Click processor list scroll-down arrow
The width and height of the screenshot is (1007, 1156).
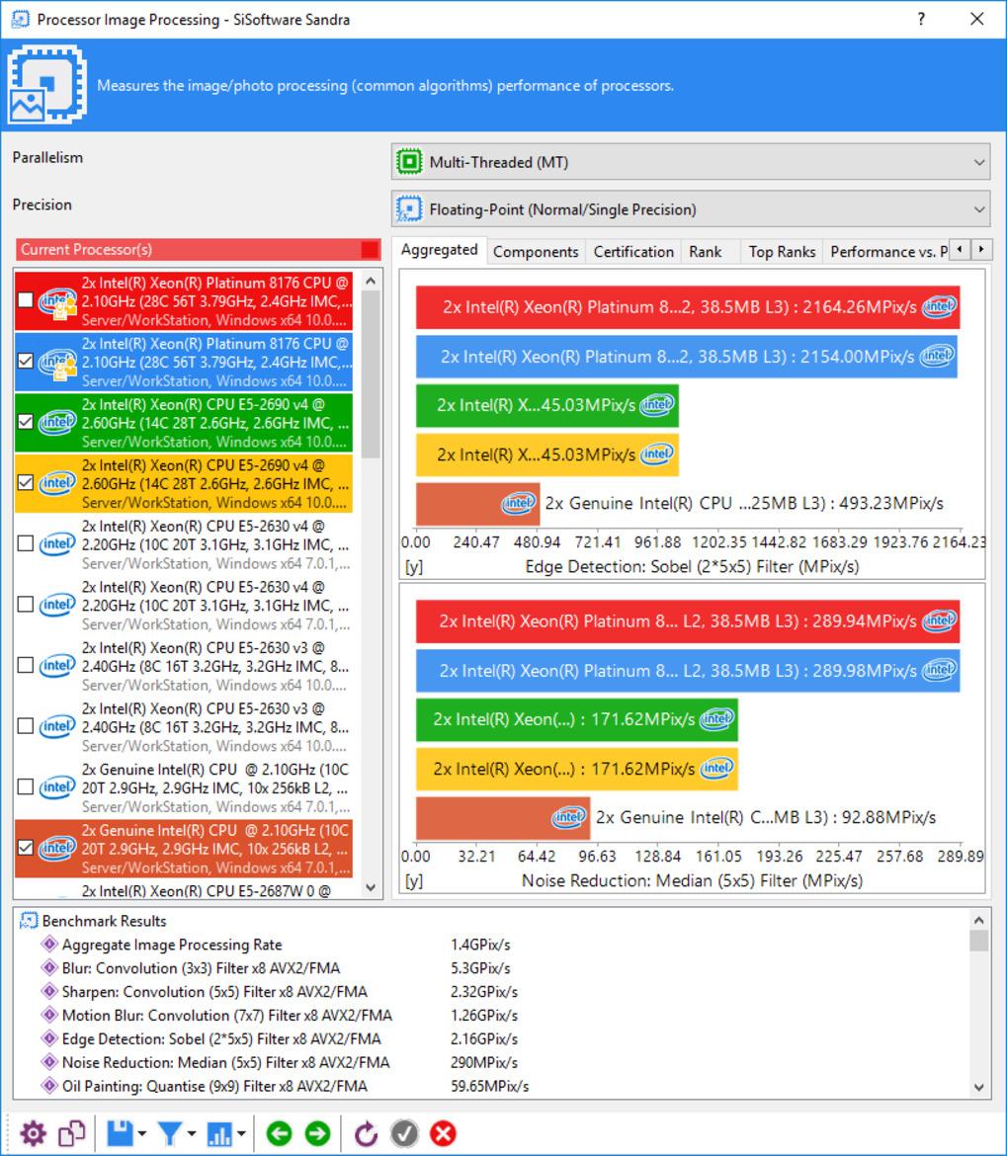pyautogui.click(x=371, y=887)
